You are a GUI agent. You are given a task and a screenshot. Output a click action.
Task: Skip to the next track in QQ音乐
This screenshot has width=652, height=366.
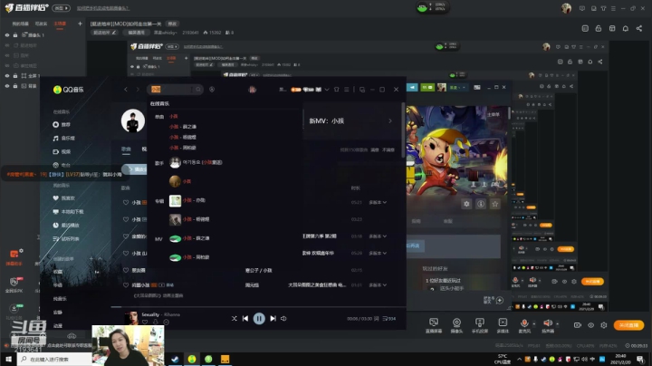(x=273, y=319)
